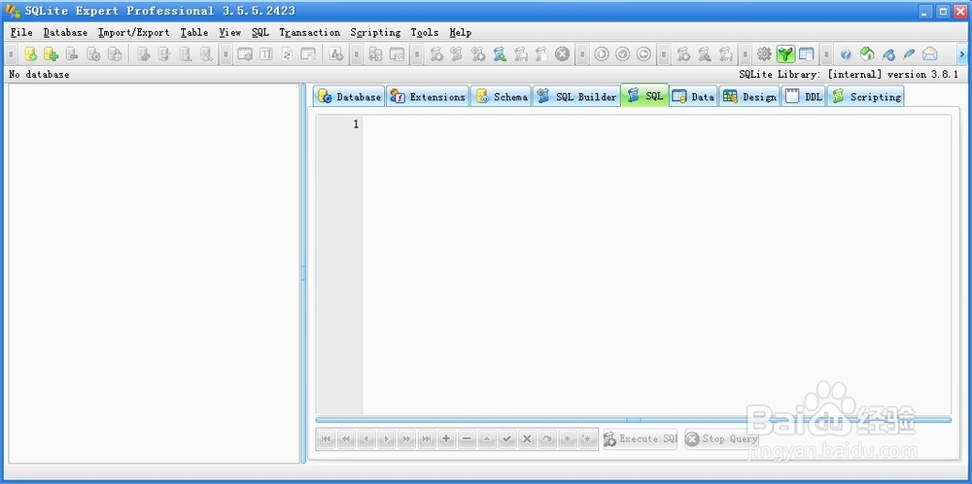Click inside the SQL editor text area

tap(656, 264)
